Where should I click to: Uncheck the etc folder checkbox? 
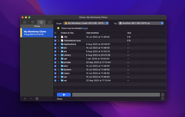coord(55,51)
